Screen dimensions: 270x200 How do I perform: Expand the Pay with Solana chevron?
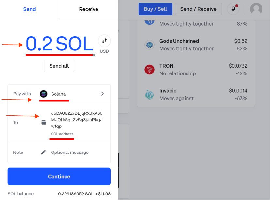pyautogui.click(x=102, y=94)
